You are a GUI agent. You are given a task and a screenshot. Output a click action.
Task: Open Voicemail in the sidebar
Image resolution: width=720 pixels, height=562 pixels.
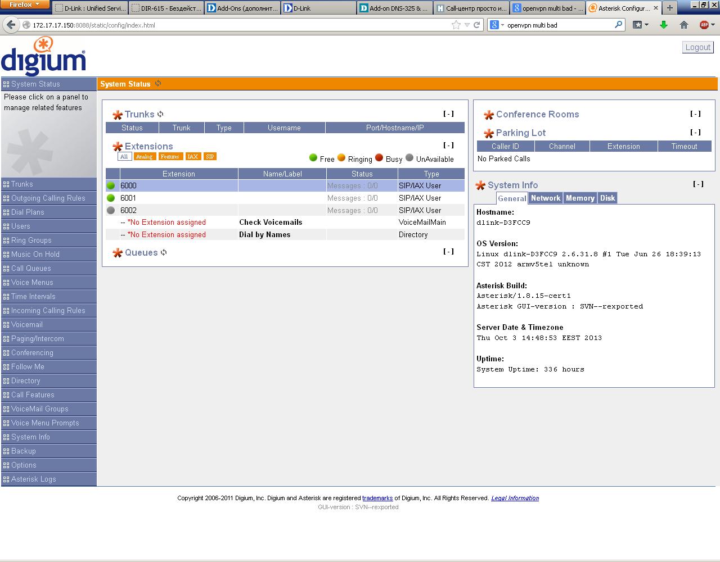point(49,324)
